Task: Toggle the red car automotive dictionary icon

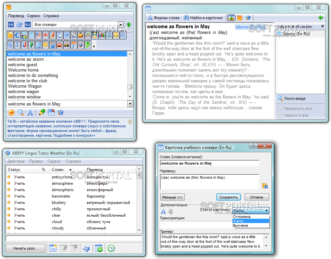Action: coord(59,45)
